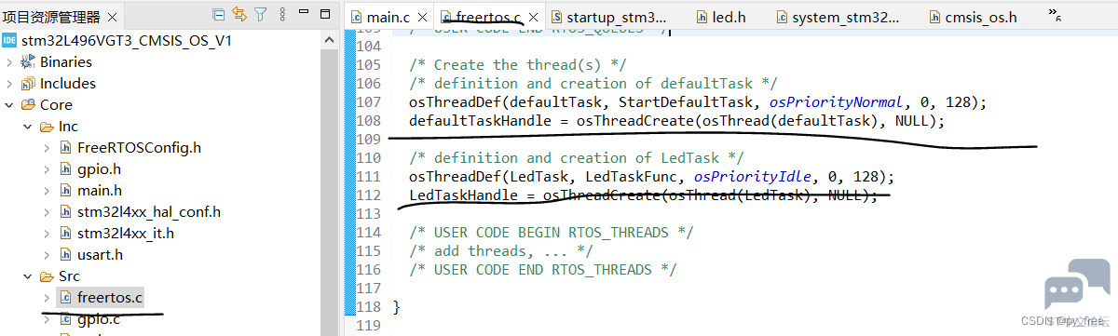Open project explorer view menu (three dots)
Image resolution: width=1118 pixels, height=336 pixels.
pyautogui.click(x=281, y=15)
